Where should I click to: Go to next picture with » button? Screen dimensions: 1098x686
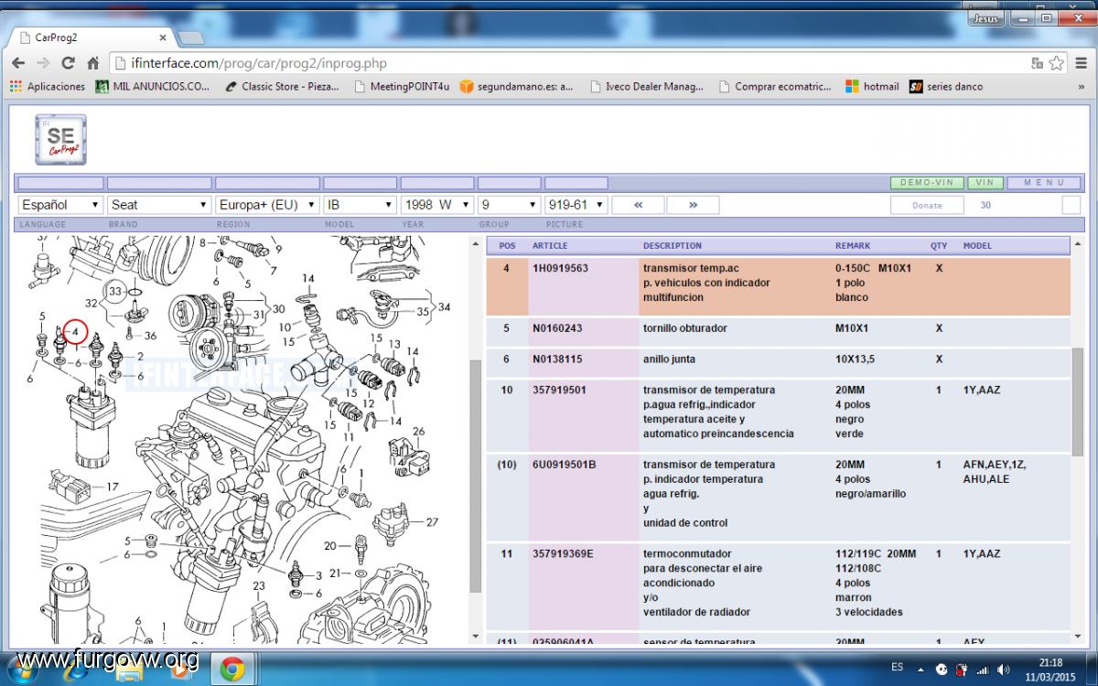coord(693,205)
